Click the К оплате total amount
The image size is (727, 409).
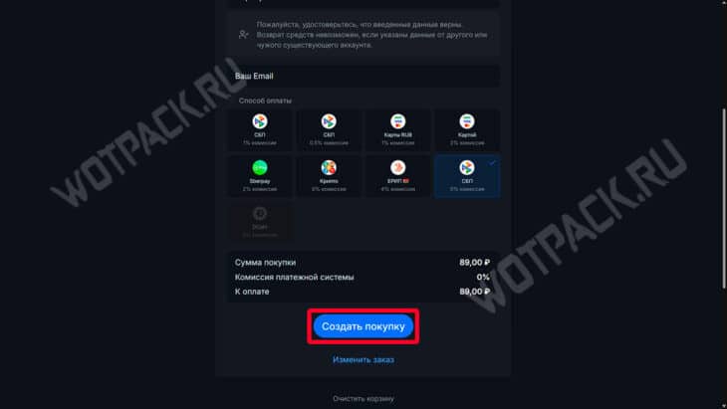(474, 292)
